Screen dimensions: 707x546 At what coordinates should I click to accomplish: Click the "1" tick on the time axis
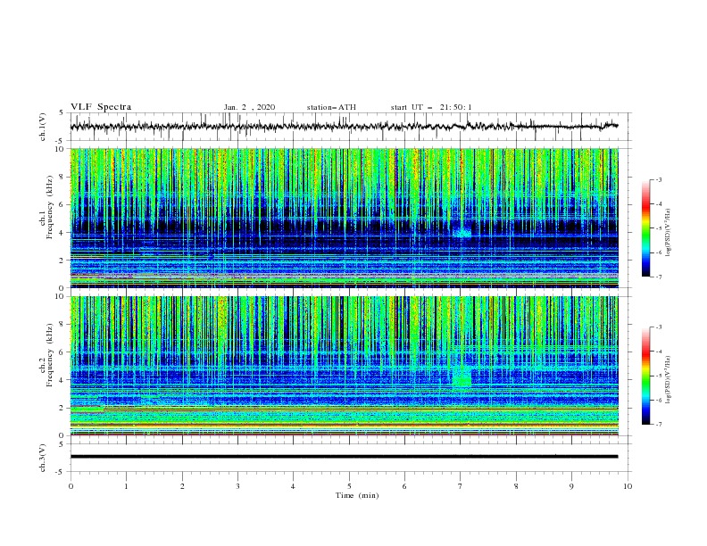click(x=126, y=486)
